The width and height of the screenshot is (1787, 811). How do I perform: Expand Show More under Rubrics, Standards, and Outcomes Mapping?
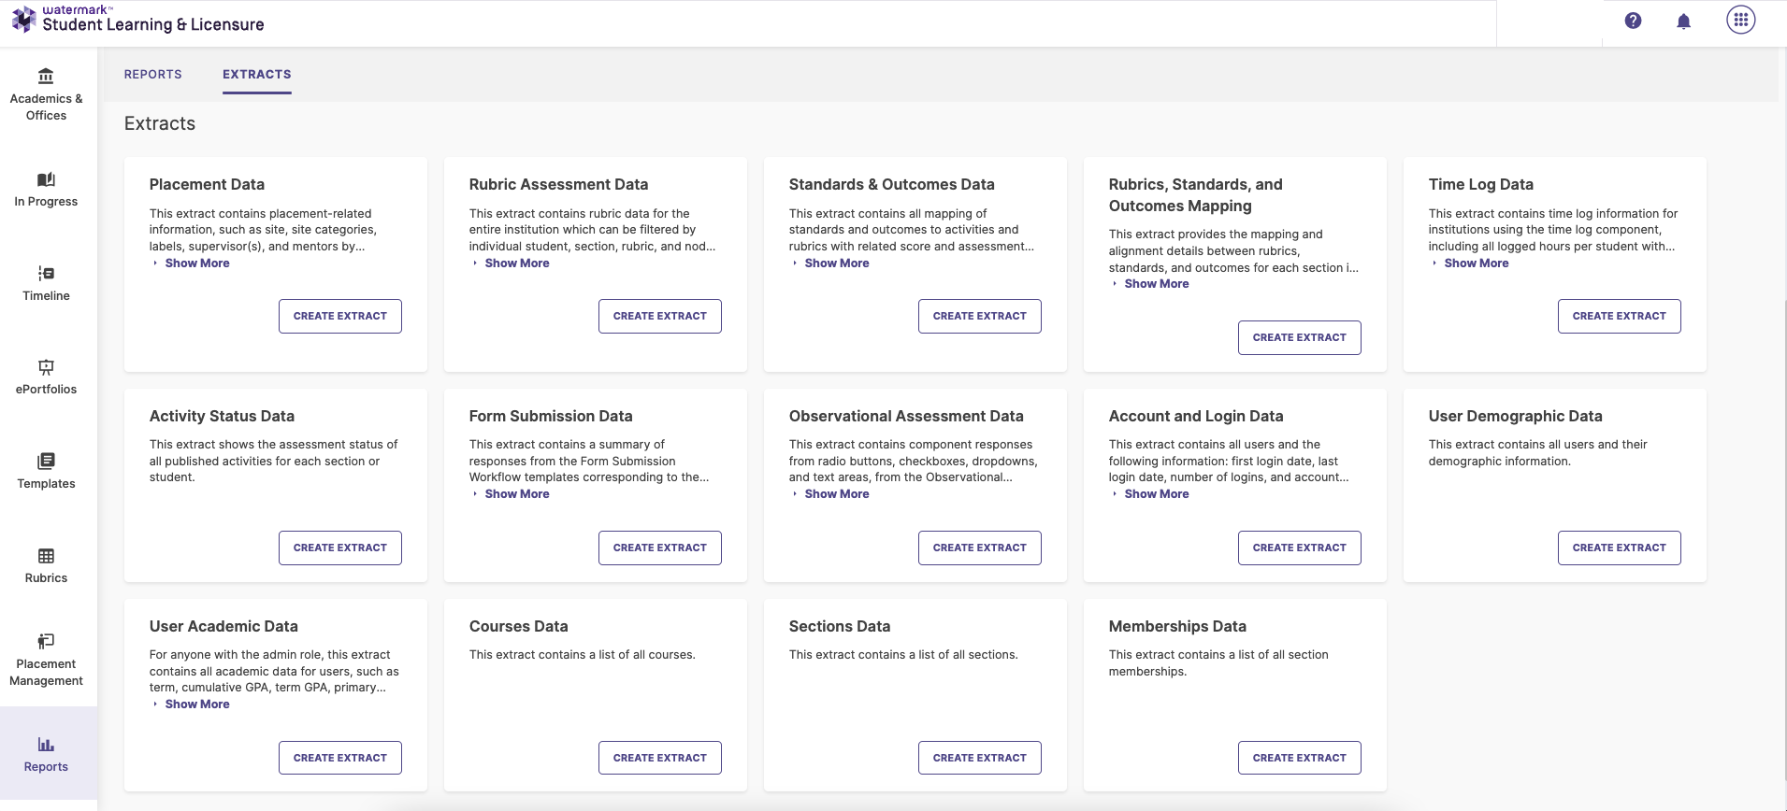tap(1156, 284)
